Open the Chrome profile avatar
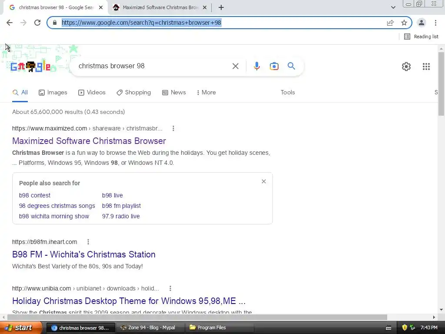Viewport: 445px width, 334px height. pos(422,23)
